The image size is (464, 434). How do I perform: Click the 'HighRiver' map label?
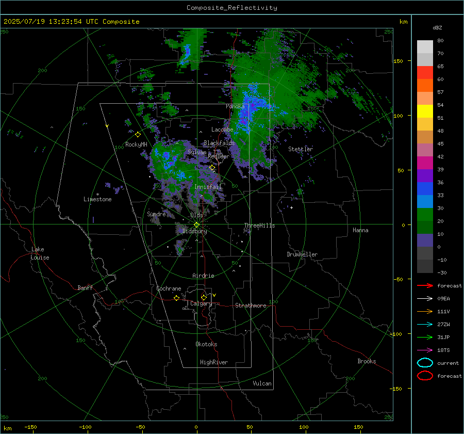coord(214,362)
